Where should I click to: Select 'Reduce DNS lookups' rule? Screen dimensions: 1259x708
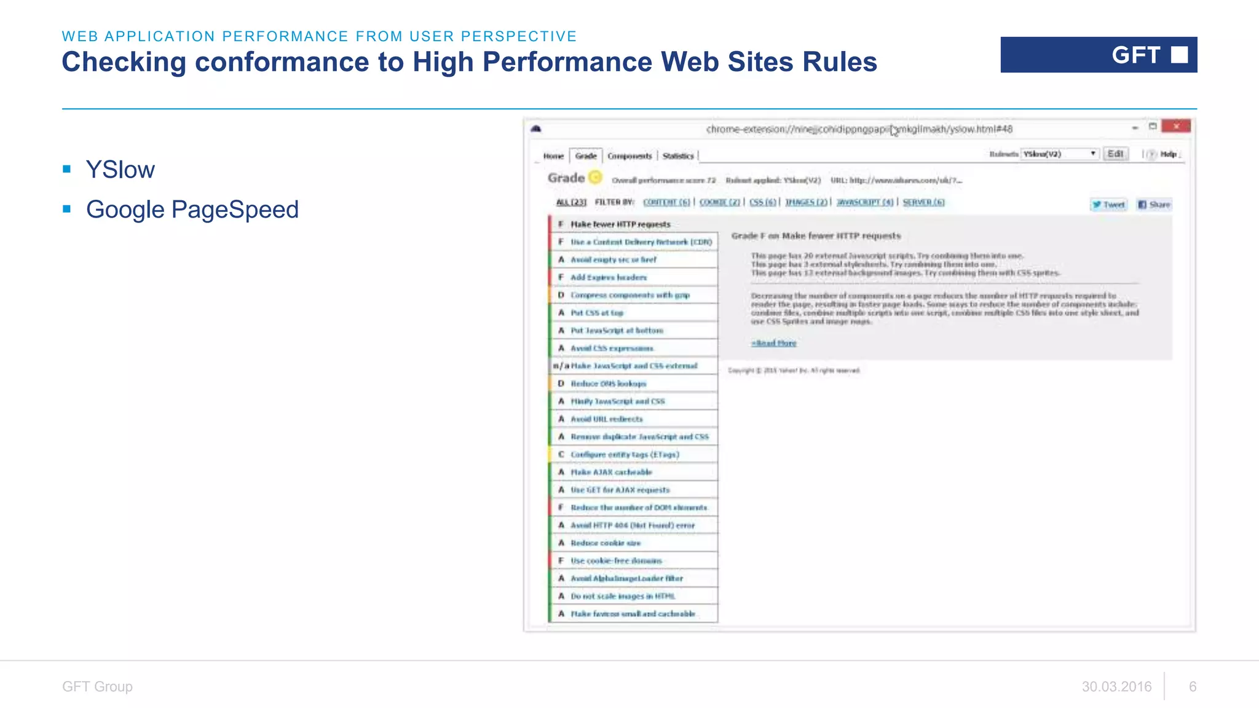pos(634,383)
